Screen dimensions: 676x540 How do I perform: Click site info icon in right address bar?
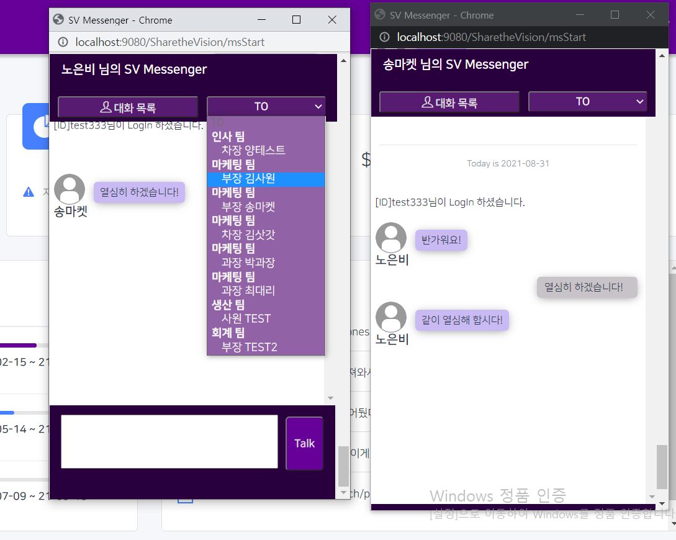[384, 37]
